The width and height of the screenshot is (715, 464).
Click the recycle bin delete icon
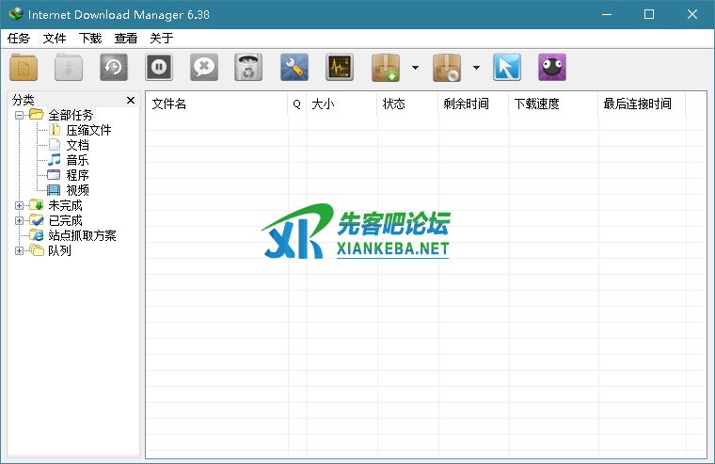pyautogui.click(x=248, y=68)
